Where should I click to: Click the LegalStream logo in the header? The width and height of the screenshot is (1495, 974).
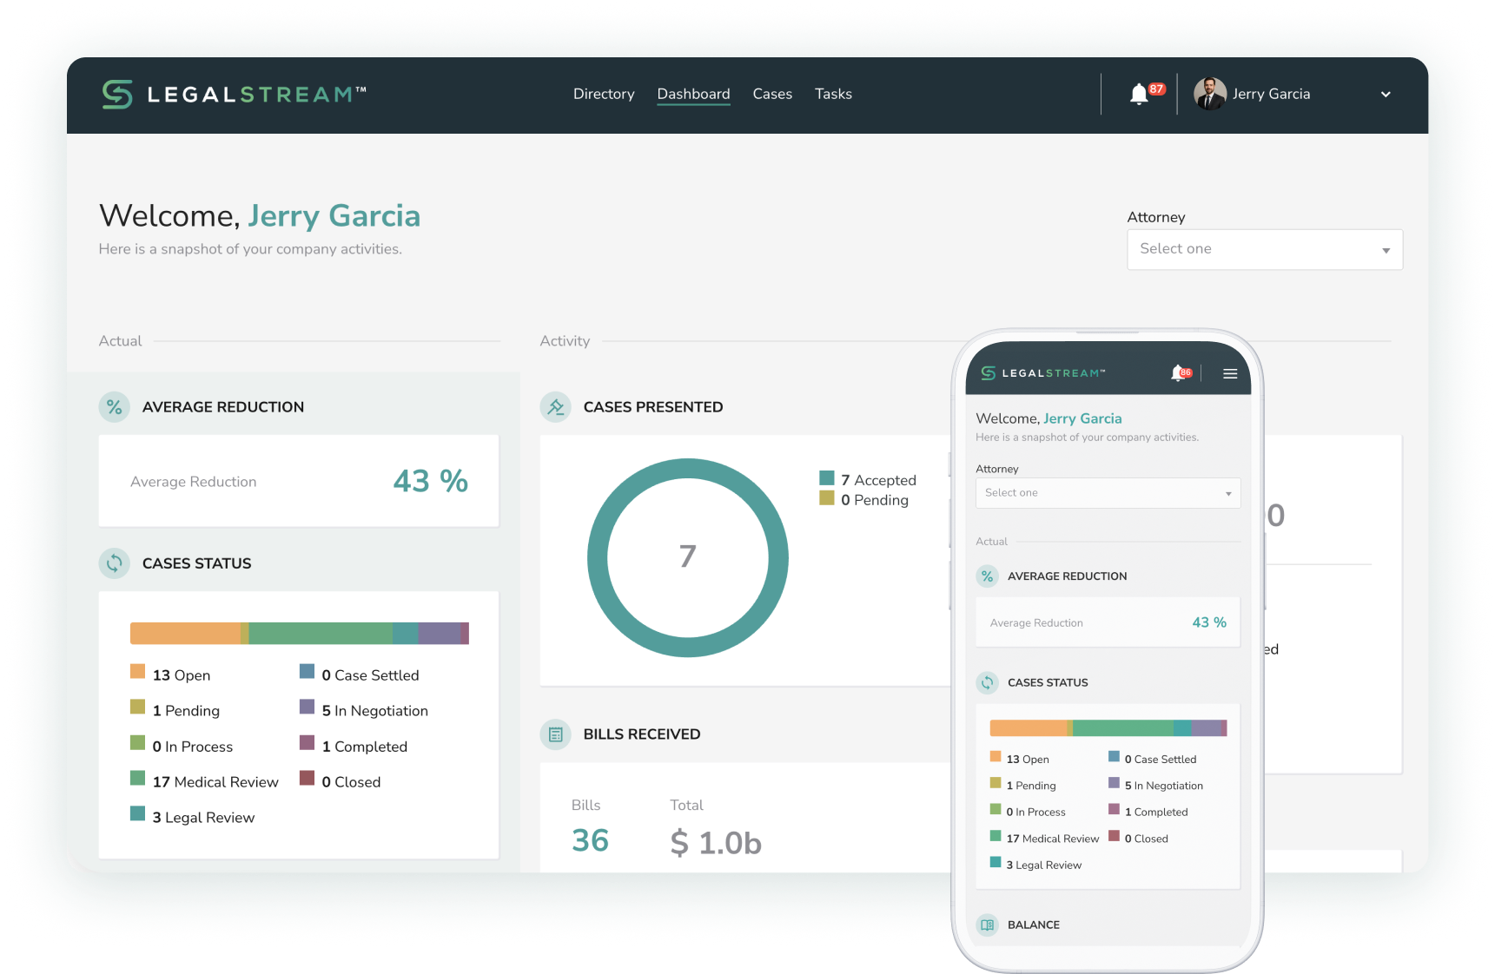coord(233,95)
